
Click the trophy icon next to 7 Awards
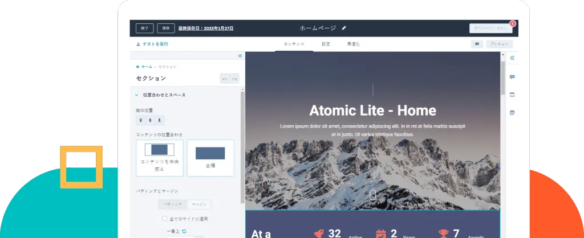[x=444, y=233]
